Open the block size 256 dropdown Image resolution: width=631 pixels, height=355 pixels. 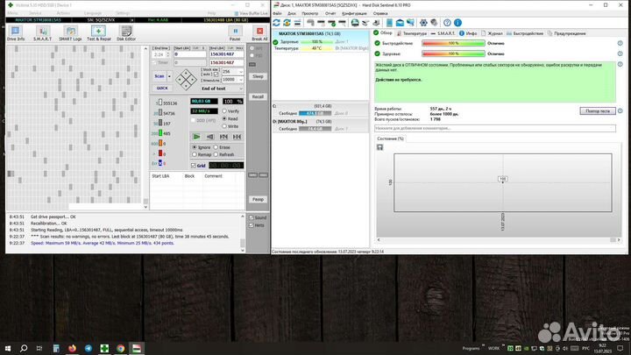pyautogui.click(x=241, y=72)
